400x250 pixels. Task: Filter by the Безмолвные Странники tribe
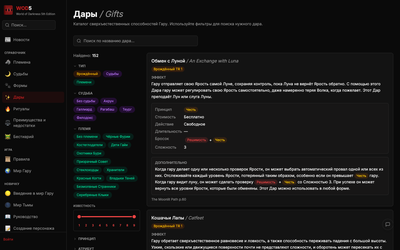96,187
